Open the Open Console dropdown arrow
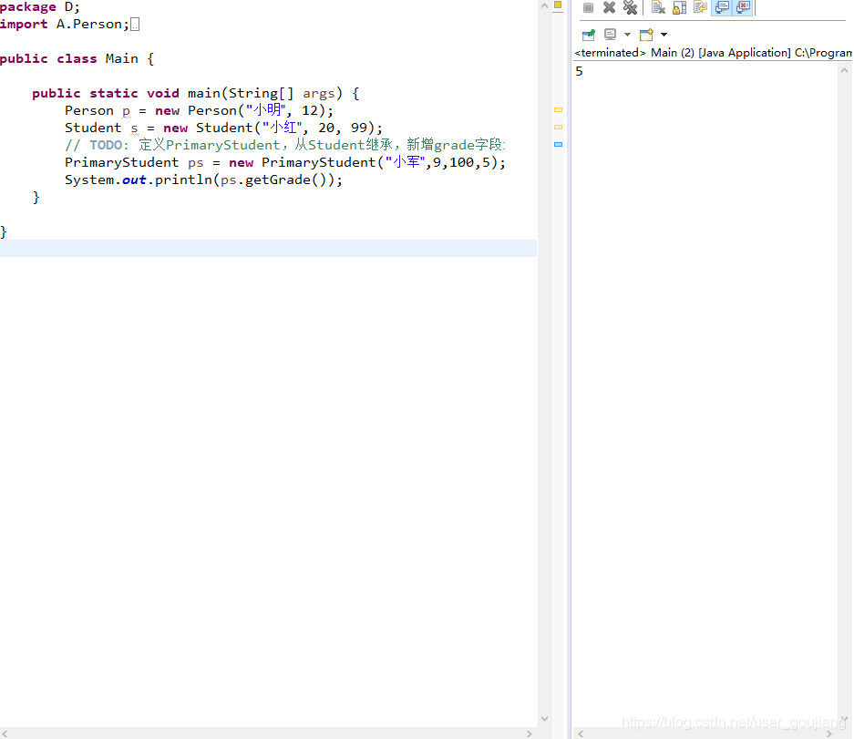 pos(664,35)
